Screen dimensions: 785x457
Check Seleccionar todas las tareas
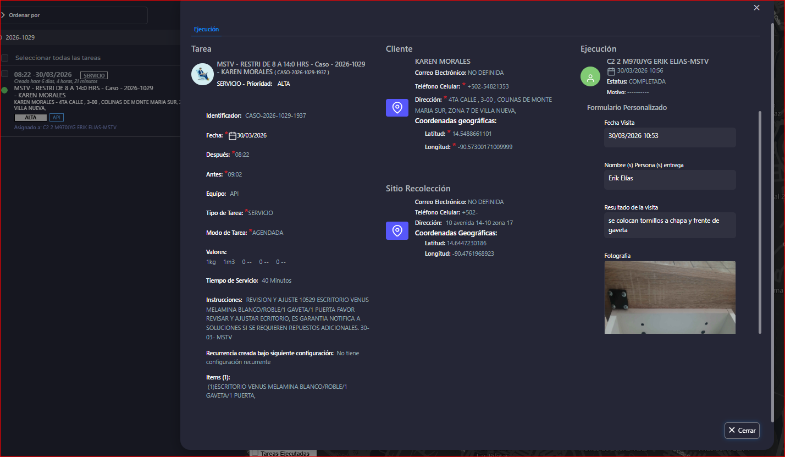pyautogui.click(x=5, y=58)
